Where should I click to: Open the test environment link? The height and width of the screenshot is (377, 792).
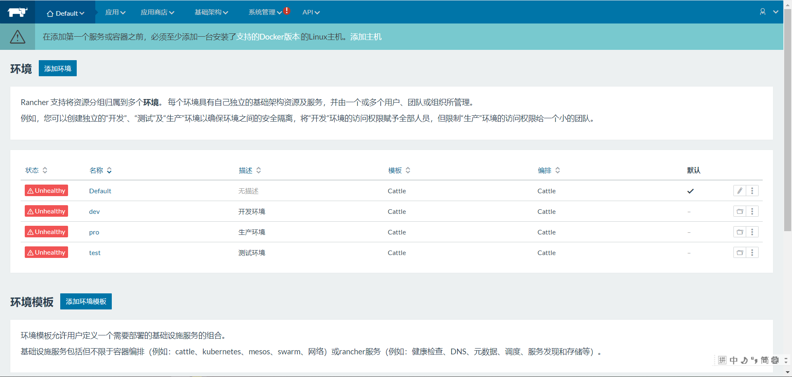point(95,253)
